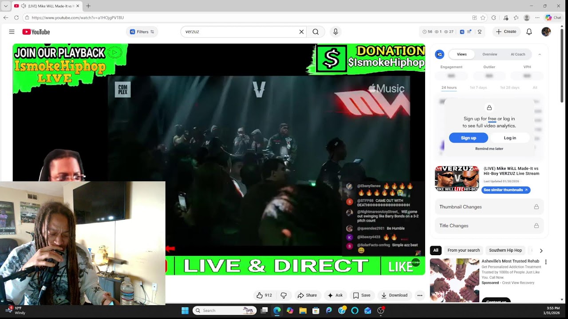This screenshot has width=568, height=319.
Task: Select the 24 hours range tab
Action: [x=449, y=88]
